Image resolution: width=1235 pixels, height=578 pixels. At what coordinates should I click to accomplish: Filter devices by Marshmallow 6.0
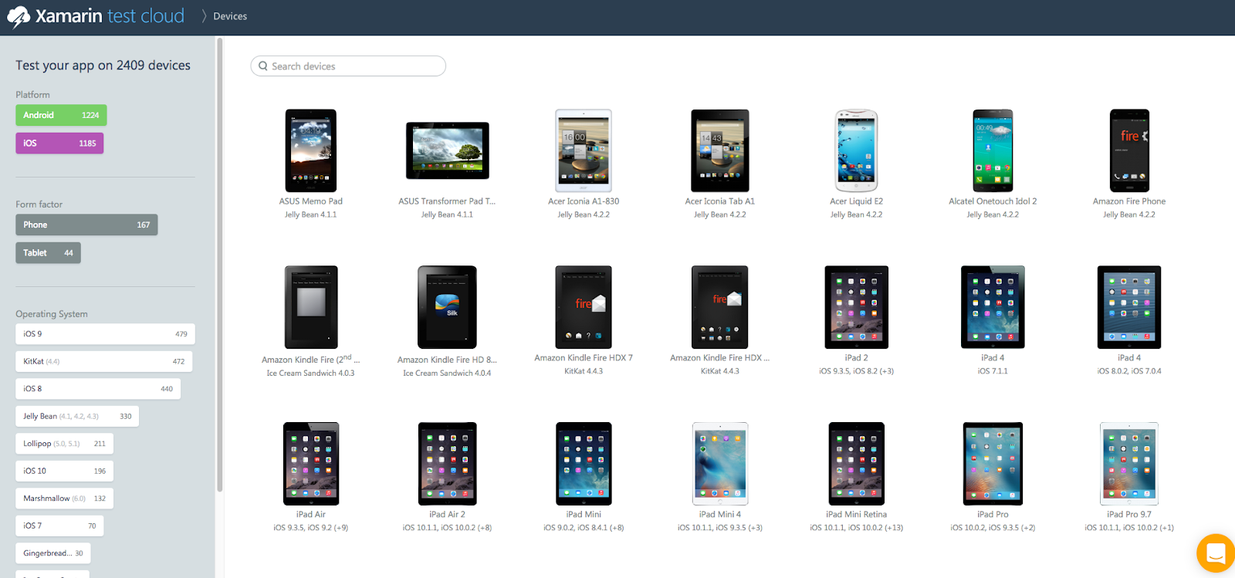64,499
